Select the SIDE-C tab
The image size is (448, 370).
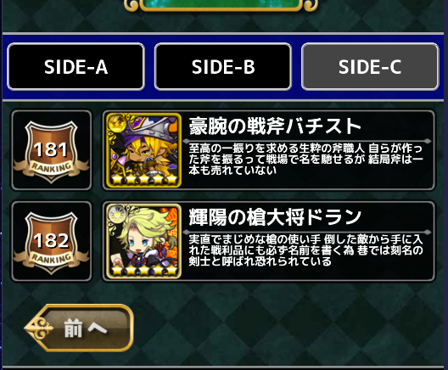click(x=370, y=66)
